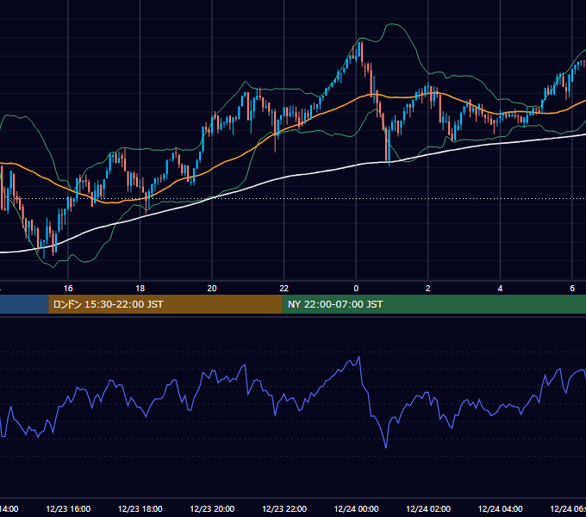Click the 4 label on the upper time axis
586x517 pixels.
[500, 288]
